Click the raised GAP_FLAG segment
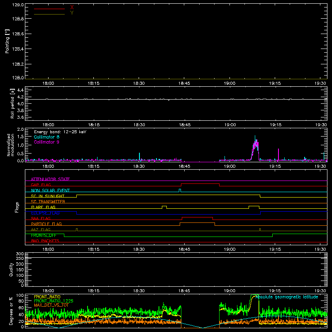332x332 pixels. point(200,184)
